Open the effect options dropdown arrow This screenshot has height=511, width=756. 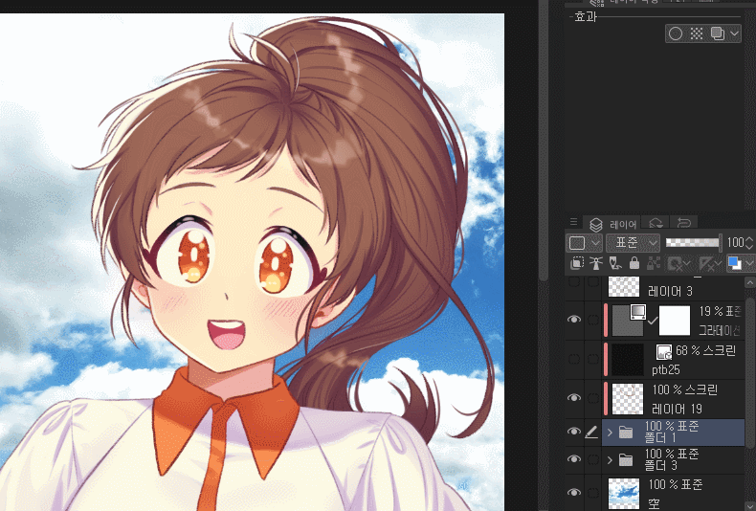click(x=734, y=33)
